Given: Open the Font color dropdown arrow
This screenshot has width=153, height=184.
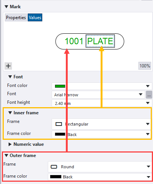Looking at the screenshot, I should click(148, 86).
